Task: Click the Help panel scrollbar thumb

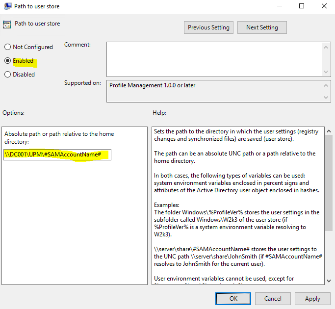Action: [x=328, y=181]
